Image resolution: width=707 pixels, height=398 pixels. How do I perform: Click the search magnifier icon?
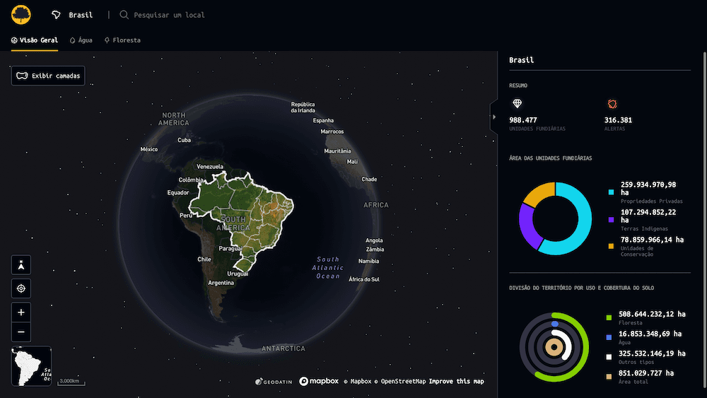[x=124, y=15]
